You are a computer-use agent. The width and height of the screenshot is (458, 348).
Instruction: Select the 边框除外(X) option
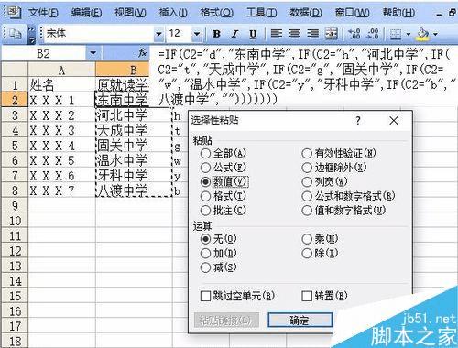(334, 168)
